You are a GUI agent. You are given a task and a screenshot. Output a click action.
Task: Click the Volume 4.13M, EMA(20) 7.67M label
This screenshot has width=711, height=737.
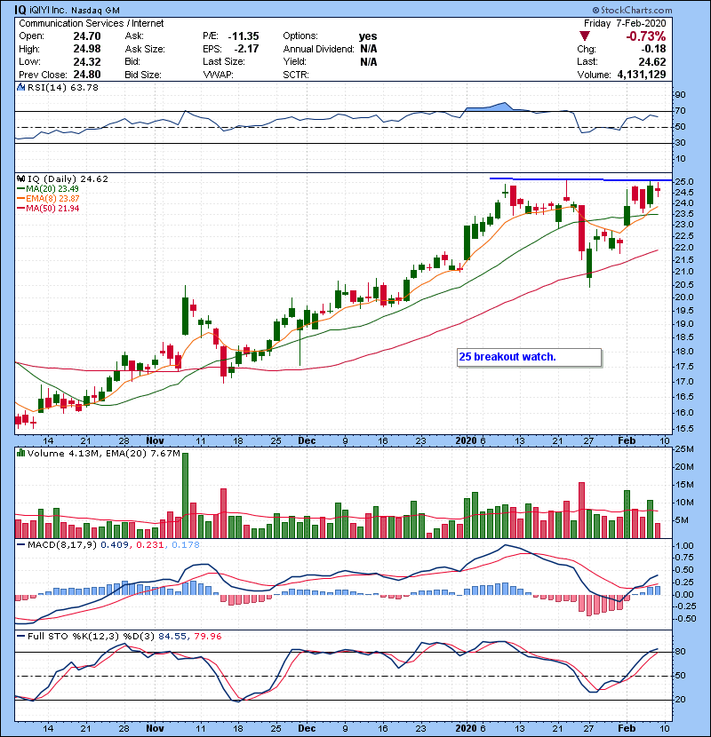(x=103, y=454)
